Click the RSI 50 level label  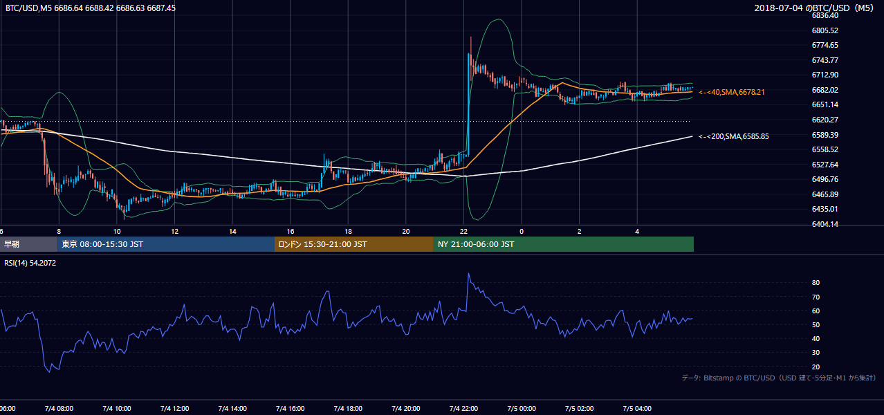coord(816,324)
